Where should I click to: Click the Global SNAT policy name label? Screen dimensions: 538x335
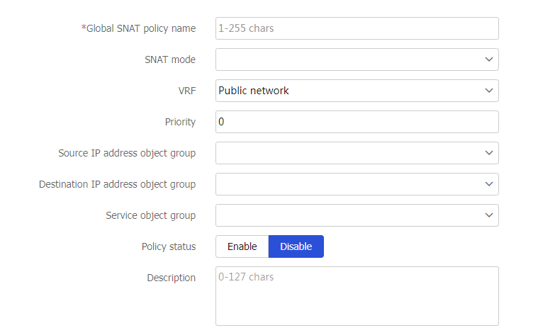coord(140,28)
